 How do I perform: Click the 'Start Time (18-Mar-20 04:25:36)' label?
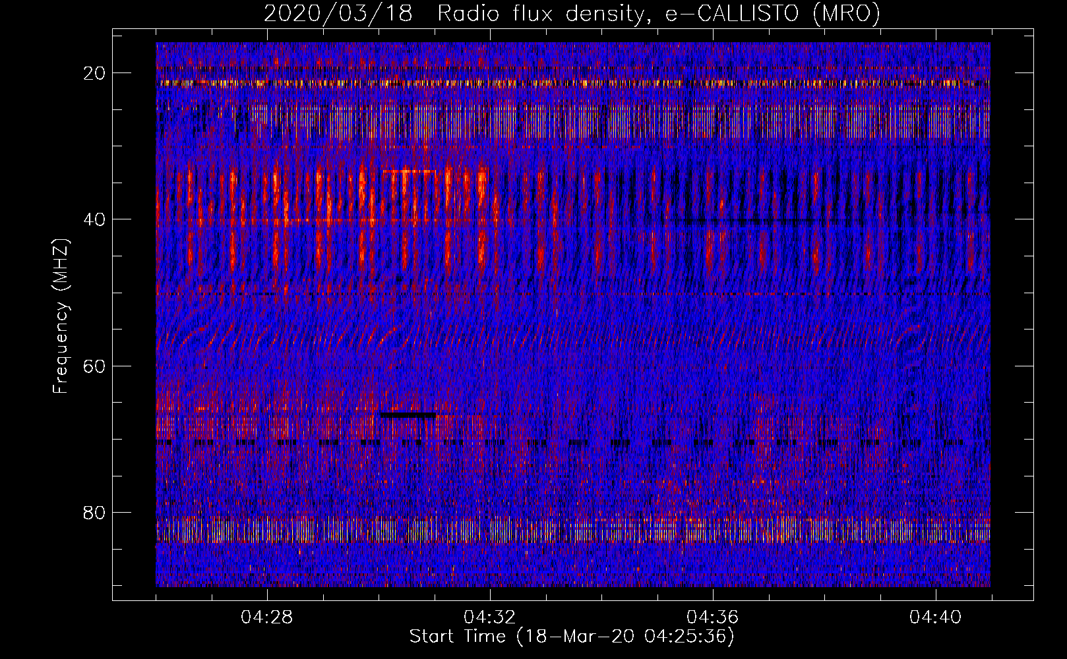[x=572, y=637]
